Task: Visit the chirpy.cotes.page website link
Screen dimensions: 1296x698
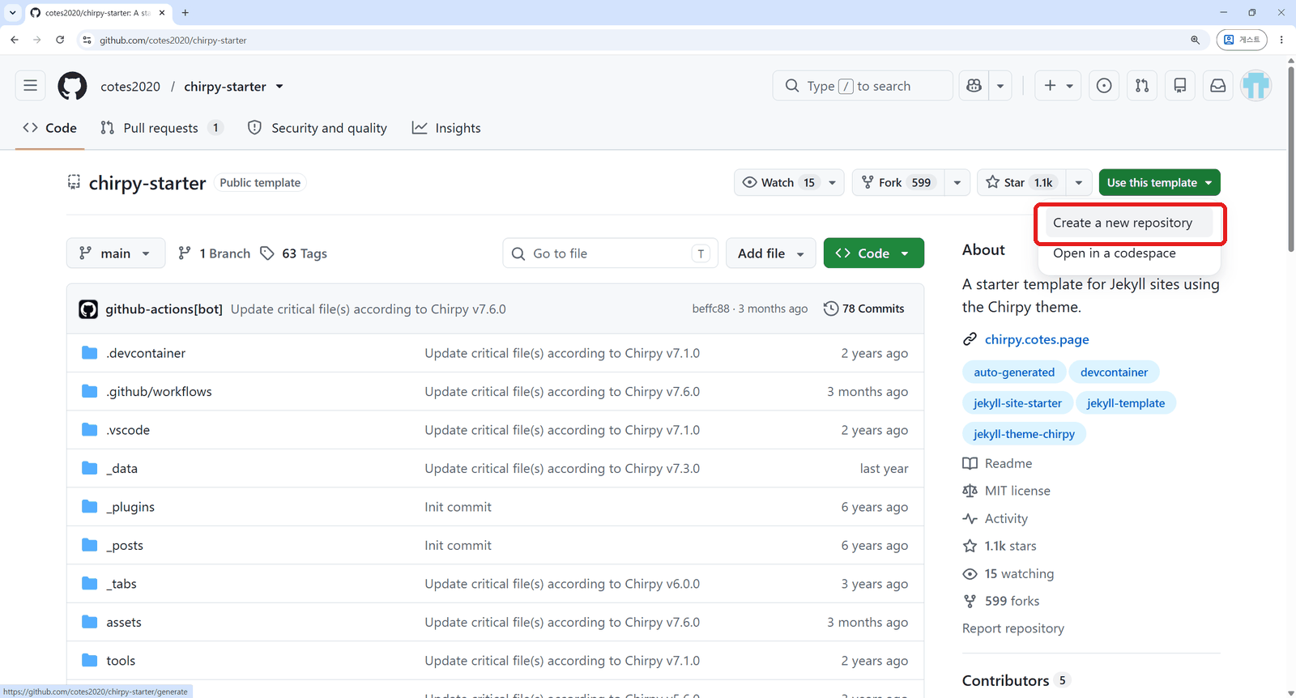Action: click(1037, 339)
